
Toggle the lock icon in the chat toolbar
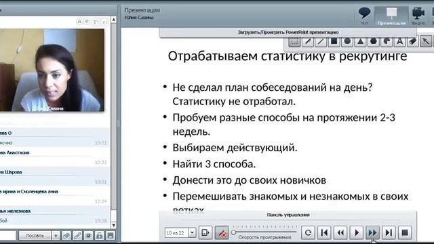coord(100,236)
